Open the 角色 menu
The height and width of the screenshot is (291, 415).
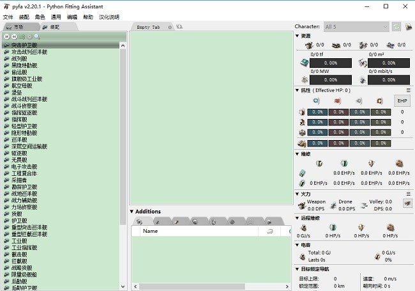(x=40, y=17)
